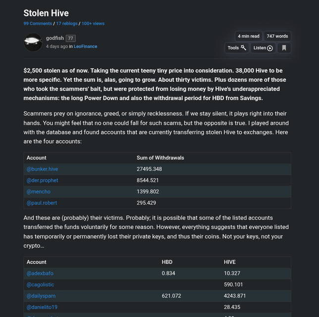Click the 747 words badge
Image resolution: width=319 pixels, height=317 pixels.
277,36
